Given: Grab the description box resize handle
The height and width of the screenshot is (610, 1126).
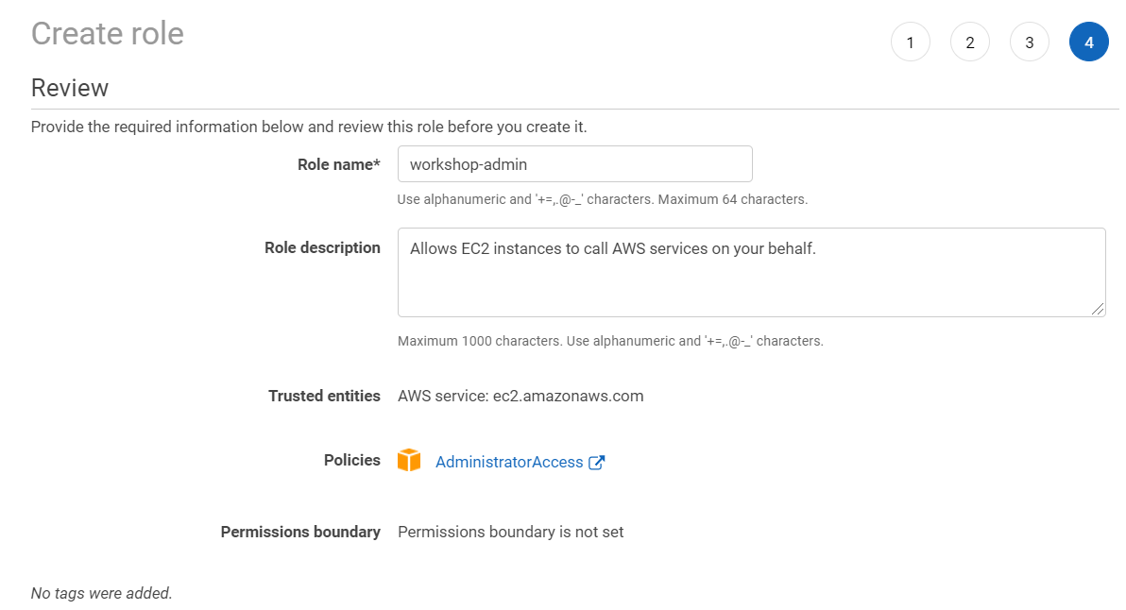Looking at the screenshot, I should (1098, 309).
